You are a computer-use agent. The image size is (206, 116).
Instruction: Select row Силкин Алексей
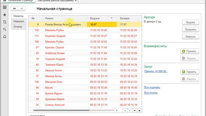[x=85, y=105]
